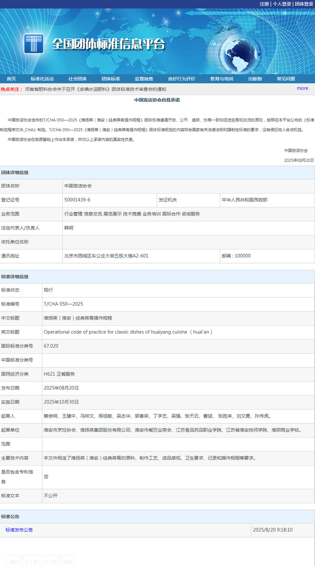
Task: Open the 标准发布公告 announcement link
Action: (x=19, y=530)
